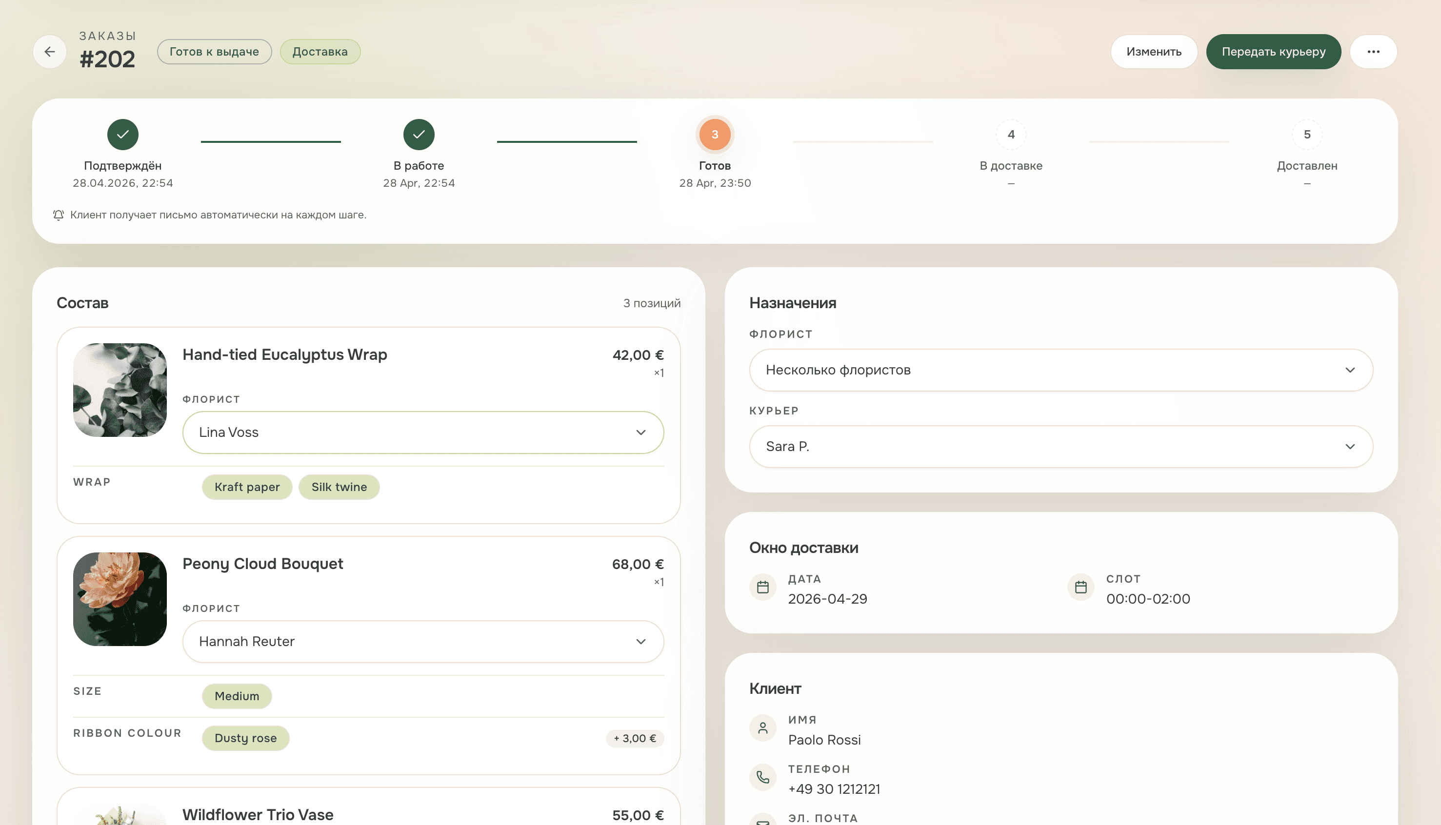
Task: Click the bell notification icon
Action: click(x=59, y=215)
